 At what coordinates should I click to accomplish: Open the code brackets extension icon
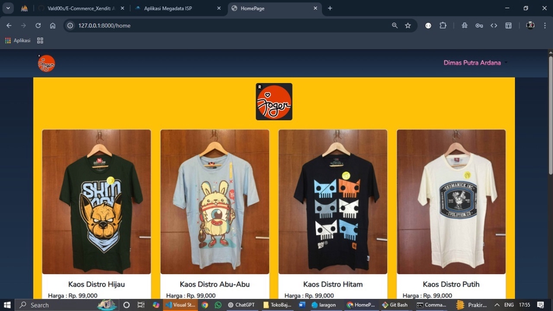[494, 25]
